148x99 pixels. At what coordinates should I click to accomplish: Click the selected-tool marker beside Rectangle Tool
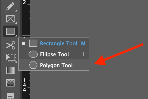[23, 44]
